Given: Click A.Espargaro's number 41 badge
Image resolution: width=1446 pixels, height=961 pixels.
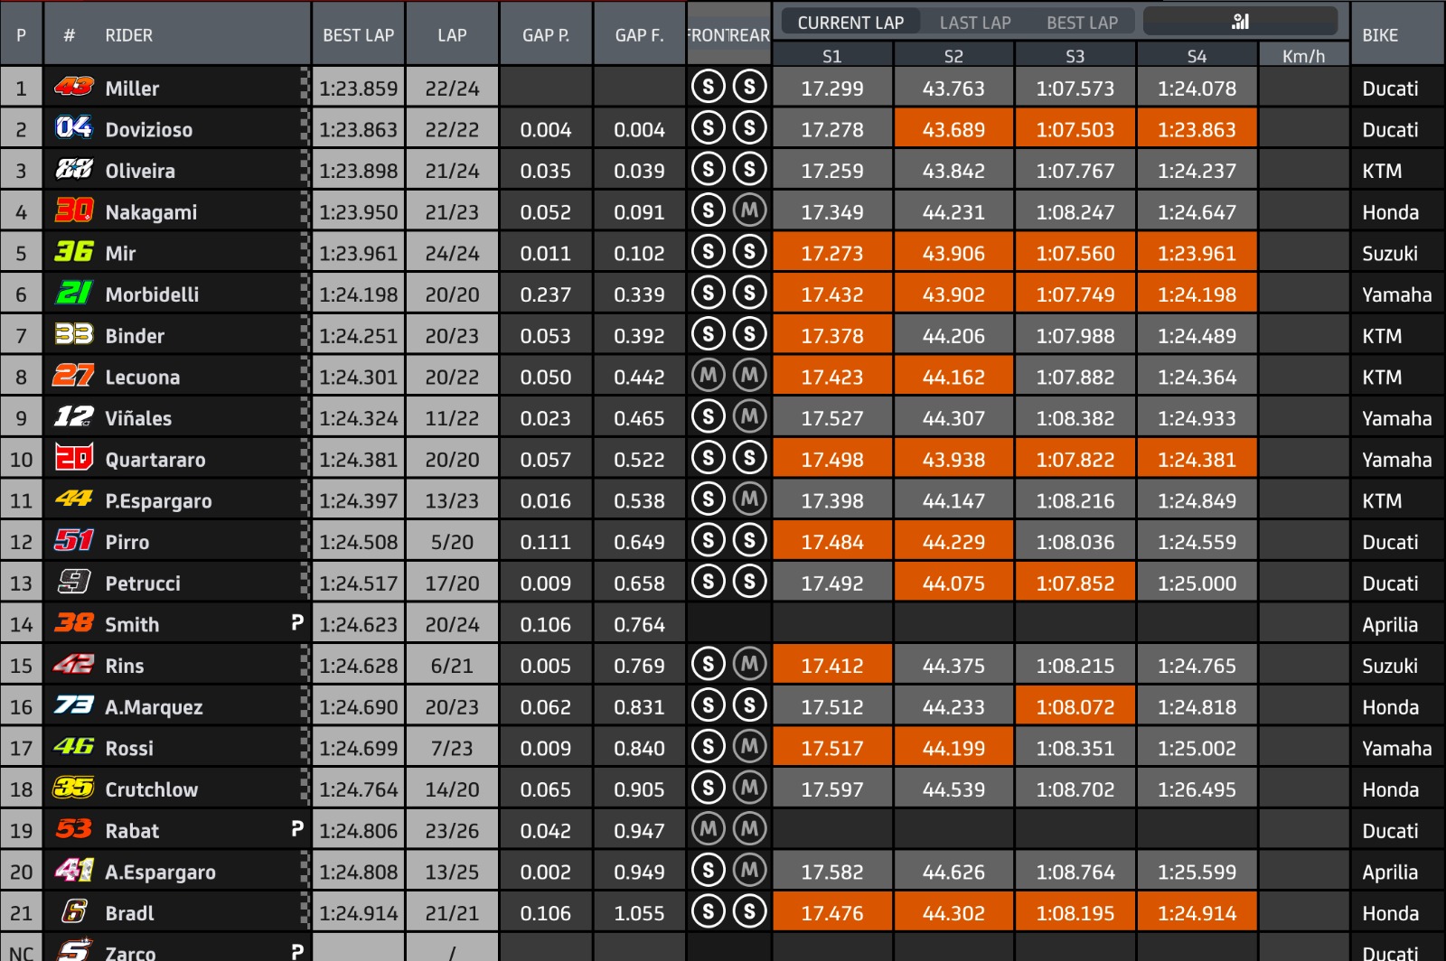Looking at the screenshot, I should (x=74, y=870).
